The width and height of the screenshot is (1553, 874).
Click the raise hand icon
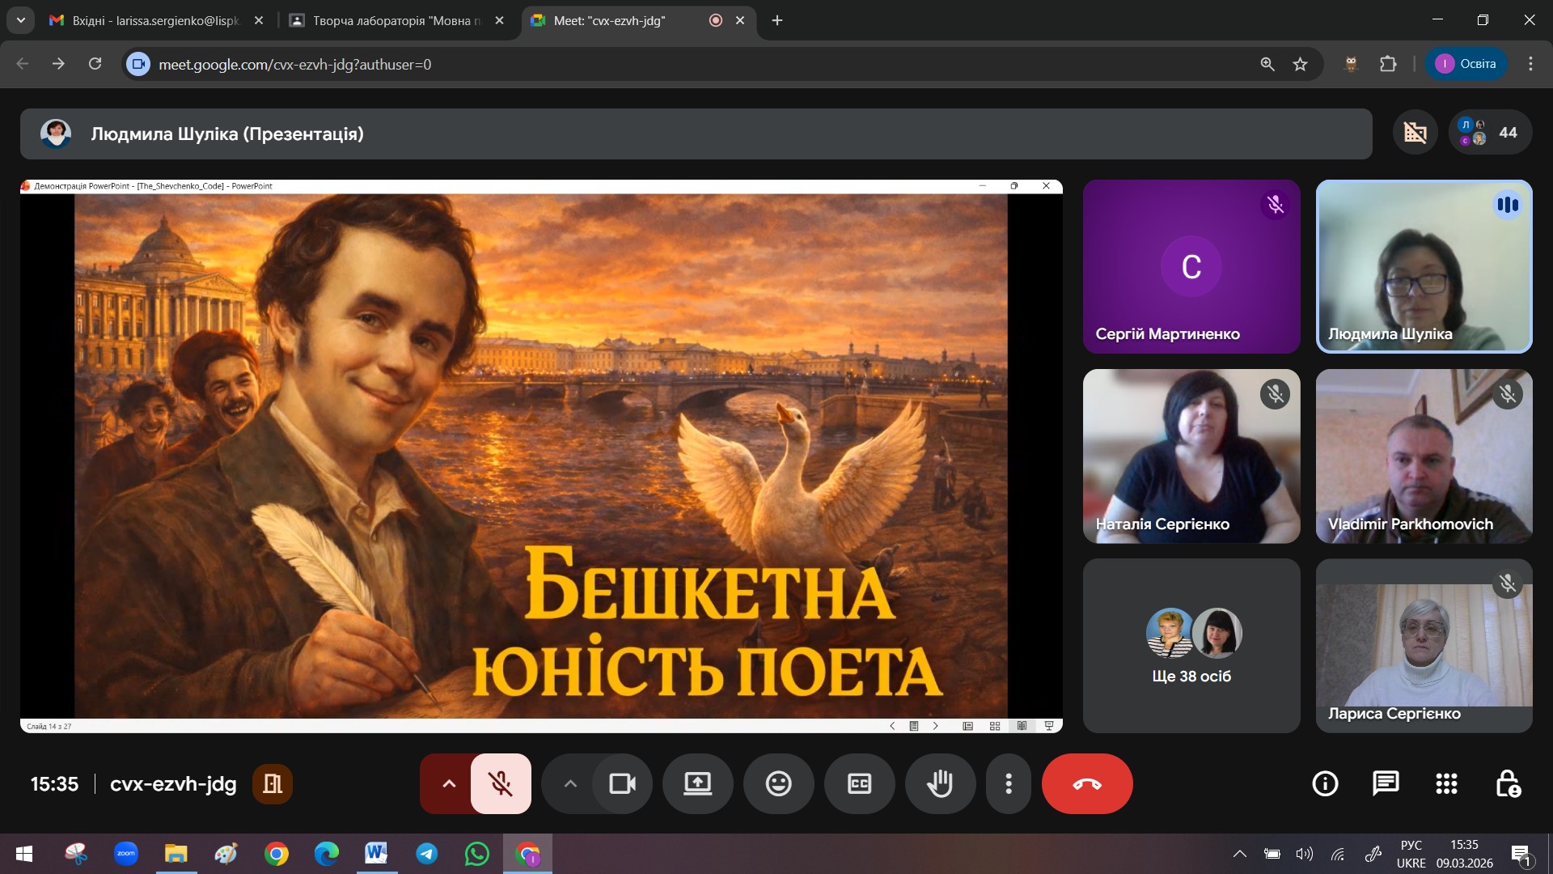[x=940, y=783]
